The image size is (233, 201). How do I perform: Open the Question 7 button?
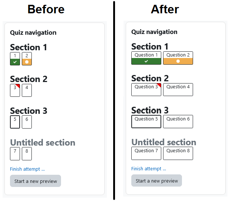[146, 153]
